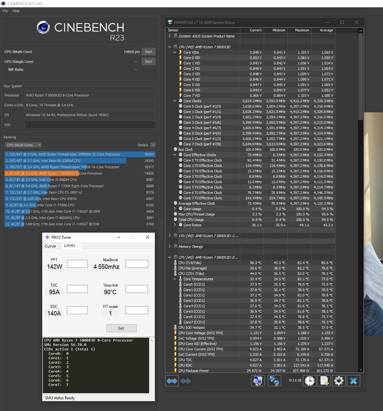The width and height of the screenshot is (383, 411).
Task: Open HWiNFO remote monitor icon
Action: 258,381
